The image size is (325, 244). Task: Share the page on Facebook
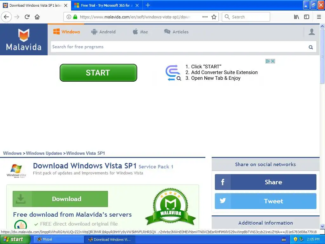click(266, 182)
